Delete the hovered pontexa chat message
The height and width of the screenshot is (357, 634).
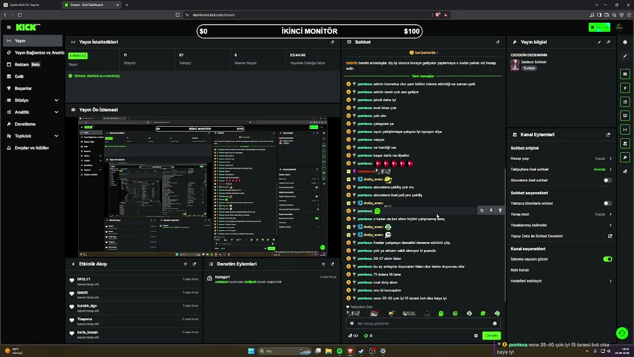(500, 211)
